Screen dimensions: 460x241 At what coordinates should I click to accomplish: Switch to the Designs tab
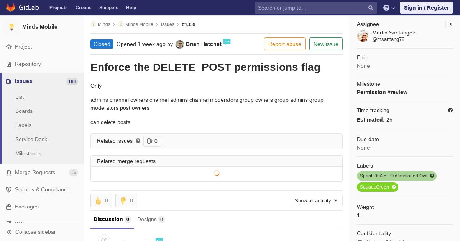151,219
